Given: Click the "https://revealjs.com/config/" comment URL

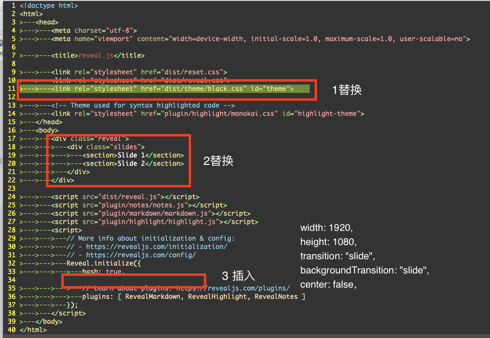Looking at the screenshot, I should tap(141, 255).
